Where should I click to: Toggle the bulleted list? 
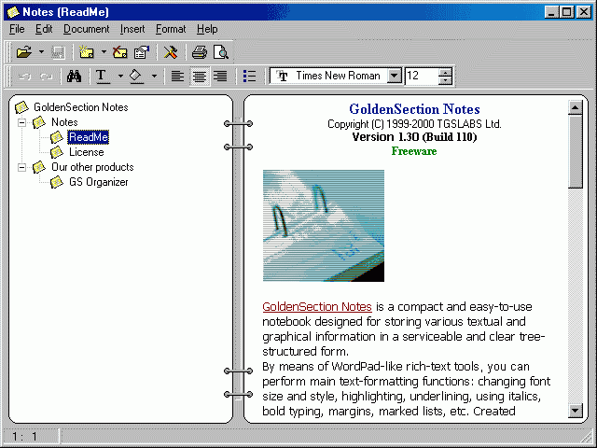tap(249, 77)
